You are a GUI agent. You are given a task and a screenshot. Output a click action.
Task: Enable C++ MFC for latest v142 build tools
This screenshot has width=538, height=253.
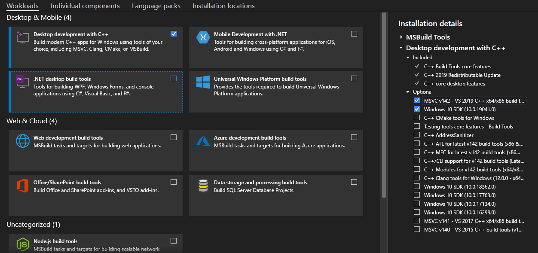coord(417,152)
